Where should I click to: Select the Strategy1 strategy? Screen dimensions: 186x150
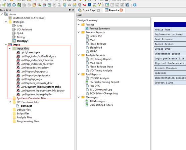[x=22, y=41]
